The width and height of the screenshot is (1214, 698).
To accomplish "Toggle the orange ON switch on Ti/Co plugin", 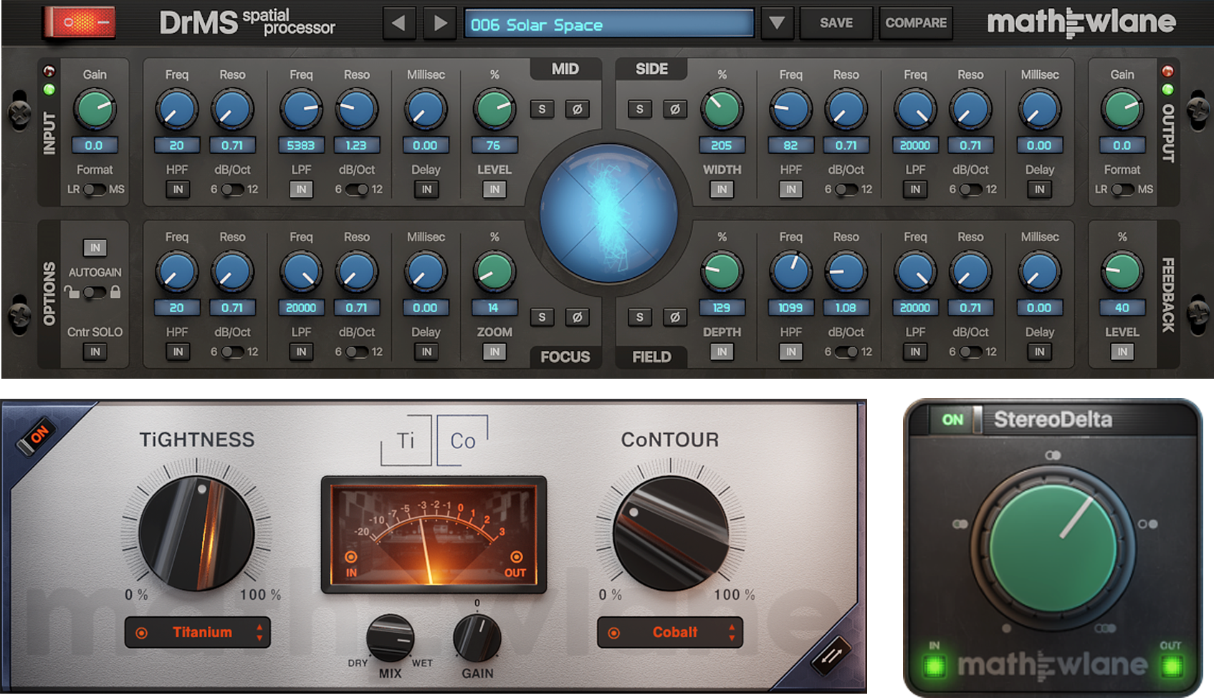I will [38, 435].
